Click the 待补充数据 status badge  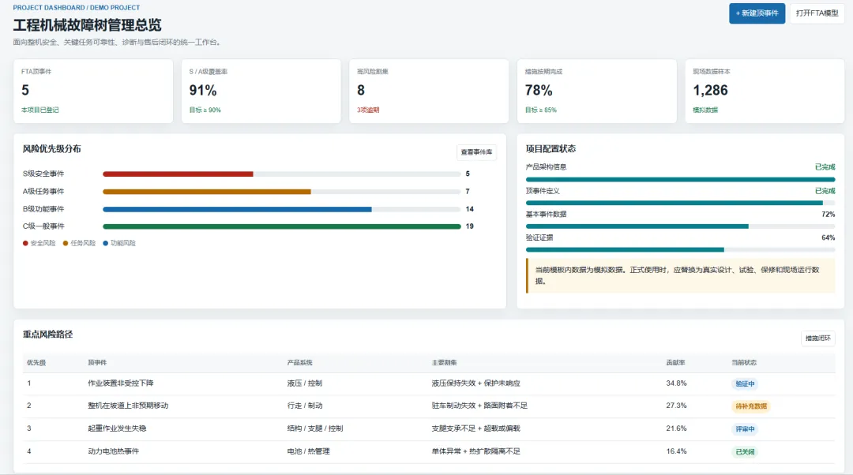tap(751, 406)
